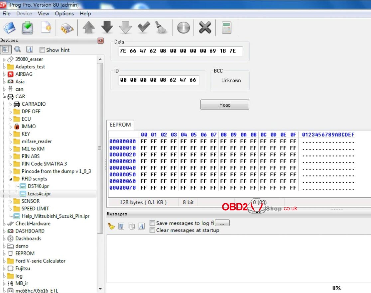The image size is (371, 293).
Task: Collapse the CAR tree node
Action: coord(5,97)
